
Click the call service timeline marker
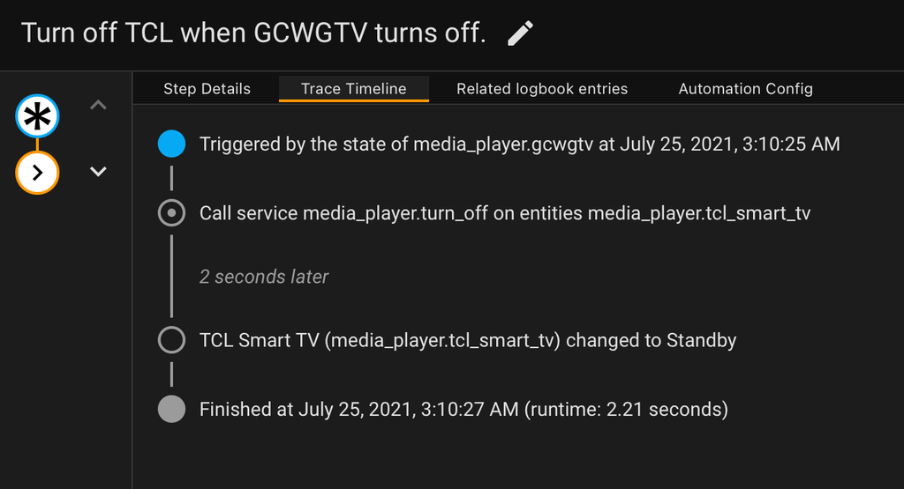pyautogui.click(x=172, y=213)
